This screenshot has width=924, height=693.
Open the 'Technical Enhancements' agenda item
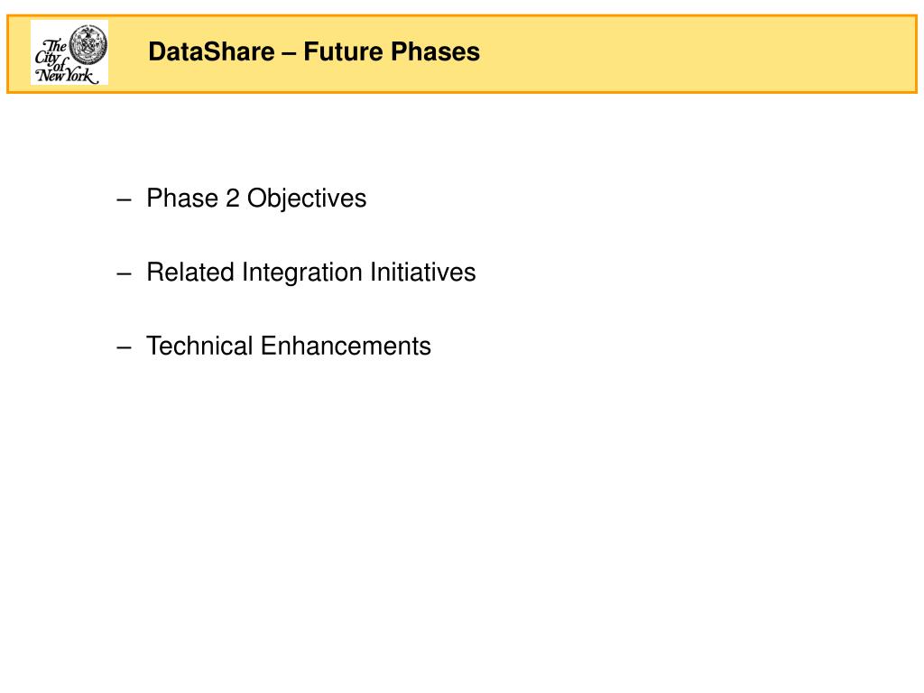point(289,346)
